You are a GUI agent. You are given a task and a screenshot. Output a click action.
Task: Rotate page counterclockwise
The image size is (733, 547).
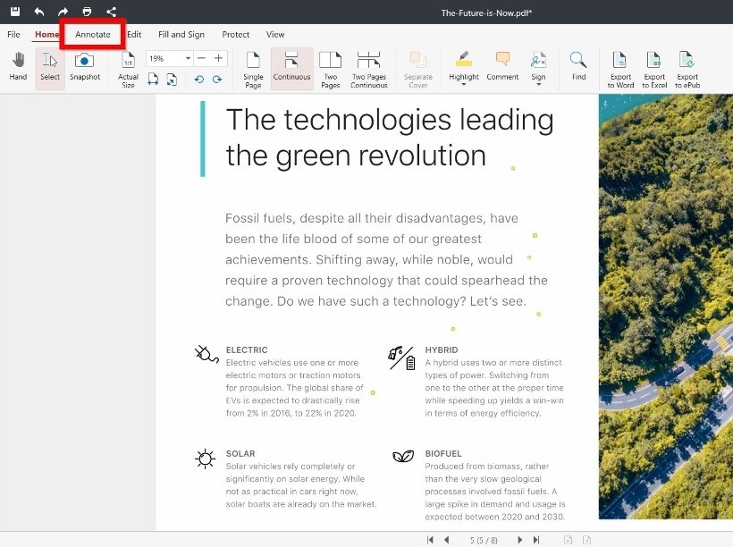[199, 79]
